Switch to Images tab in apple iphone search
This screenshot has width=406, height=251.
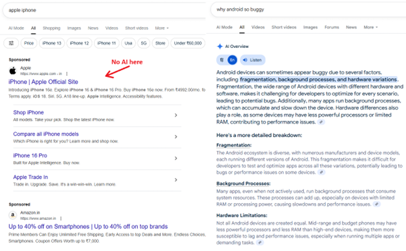click(x=74, y=28)
